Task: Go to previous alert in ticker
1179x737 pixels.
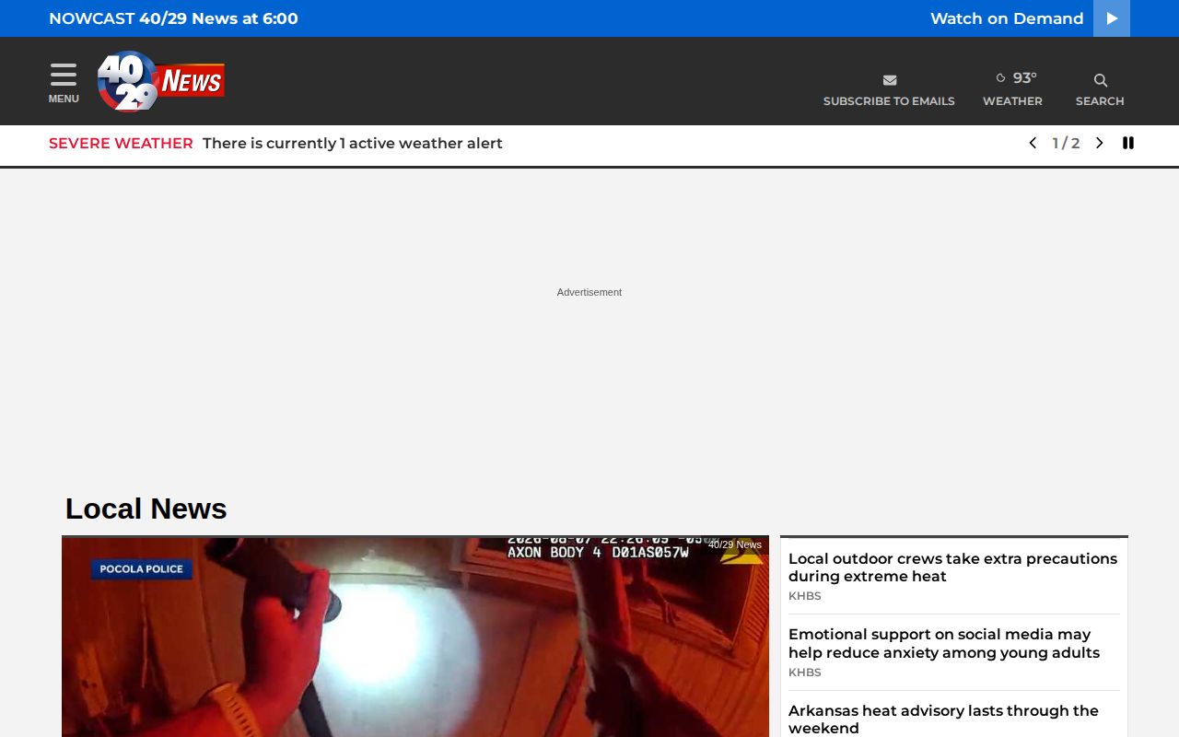Action: tap(1033, 143)
